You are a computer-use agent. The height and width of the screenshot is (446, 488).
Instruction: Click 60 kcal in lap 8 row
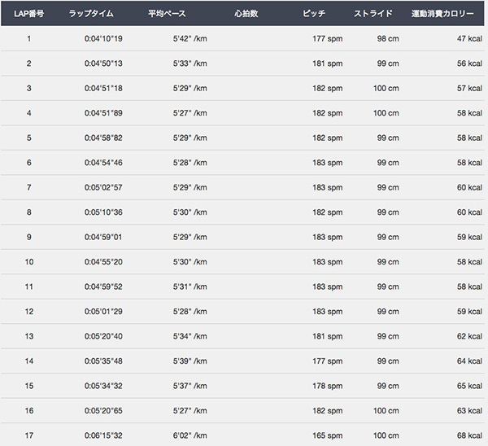pos(469,212)
